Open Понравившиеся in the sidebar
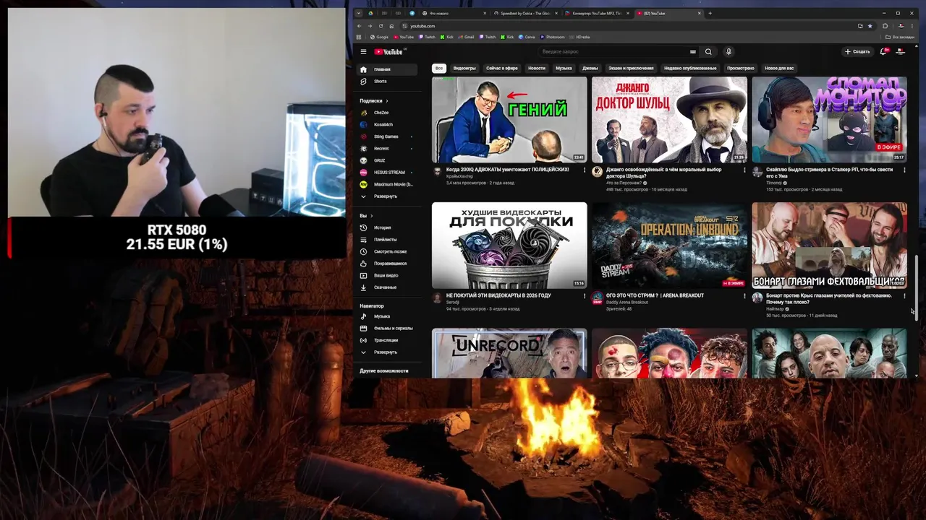Image resolution: width=926 pixels, height=520 pixels. coord(388,264)
